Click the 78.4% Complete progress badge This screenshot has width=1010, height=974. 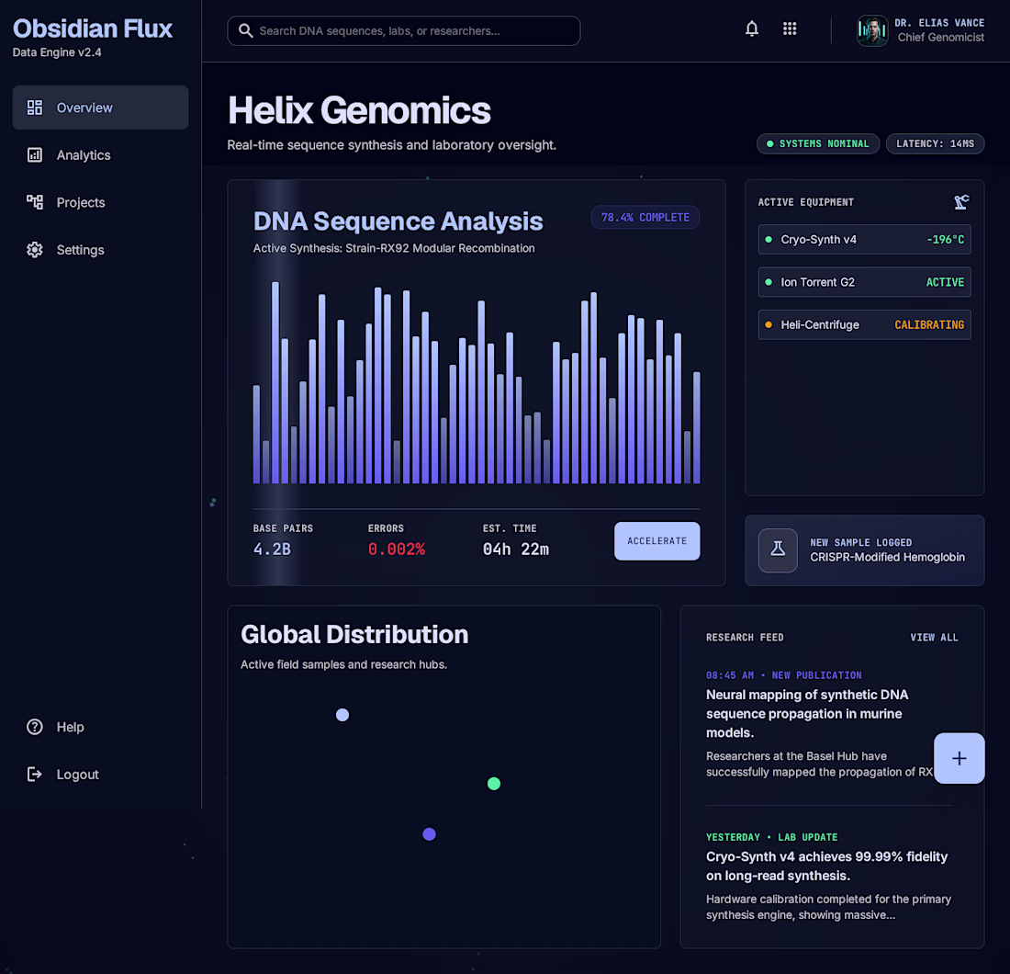point(645,217)
